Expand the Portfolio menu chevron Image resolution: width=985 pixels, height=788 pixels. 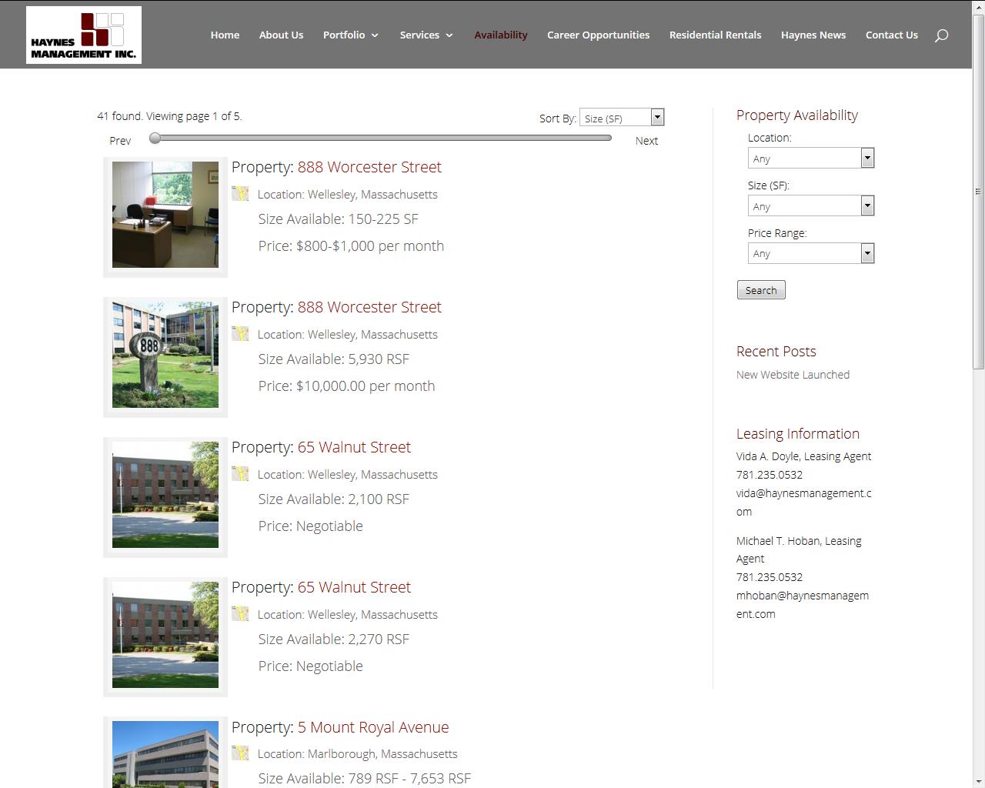[375, 35]
